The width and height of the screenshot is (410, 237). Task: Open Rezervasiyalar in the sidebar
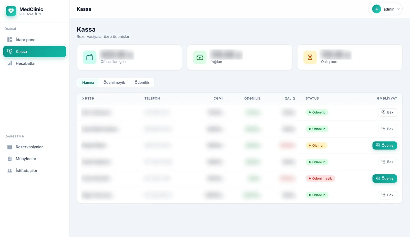tap(35, 147)
